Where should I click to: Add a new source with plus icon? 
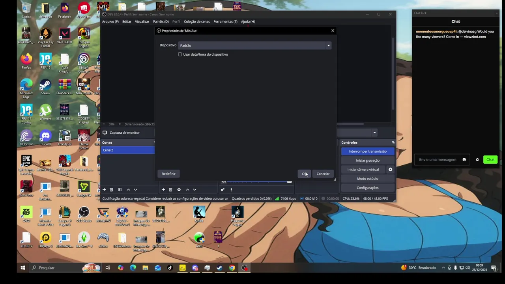[163, 190]
